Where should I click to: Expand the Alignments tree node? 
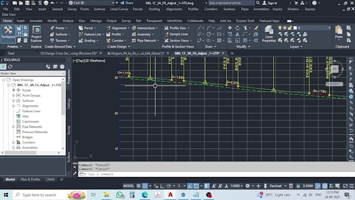[x=14, y=106]
